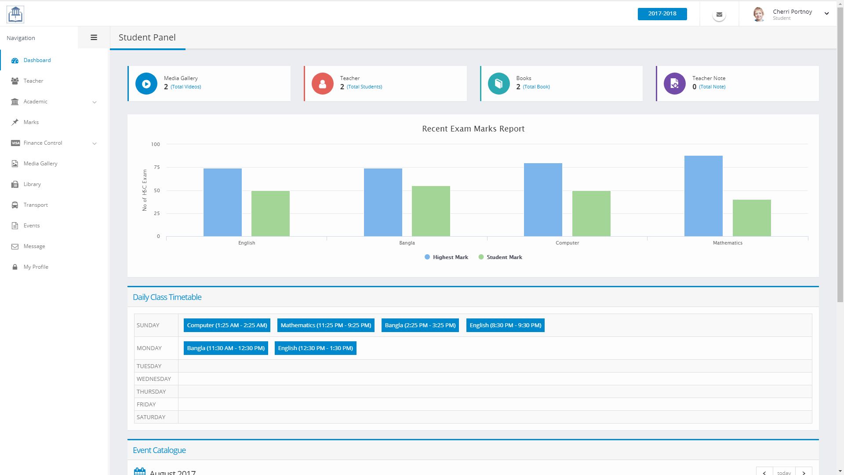Click the teal Books card icon

pos(498,84)
